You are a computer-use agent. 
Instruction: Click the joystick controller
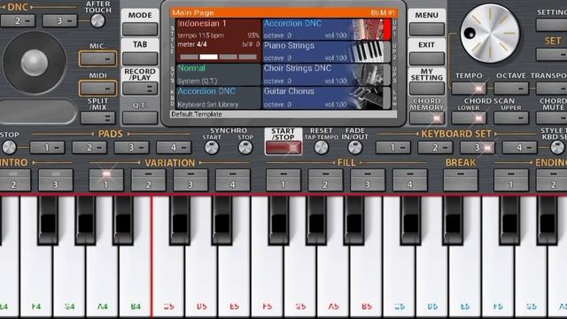tap(35, 63)
